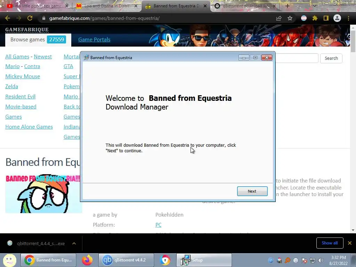Click the Action Center flag tray icon
This screenshot has width=356, height=267.
304,260
